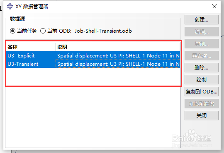Select the 当前 ODB radio button

(43, 31)
